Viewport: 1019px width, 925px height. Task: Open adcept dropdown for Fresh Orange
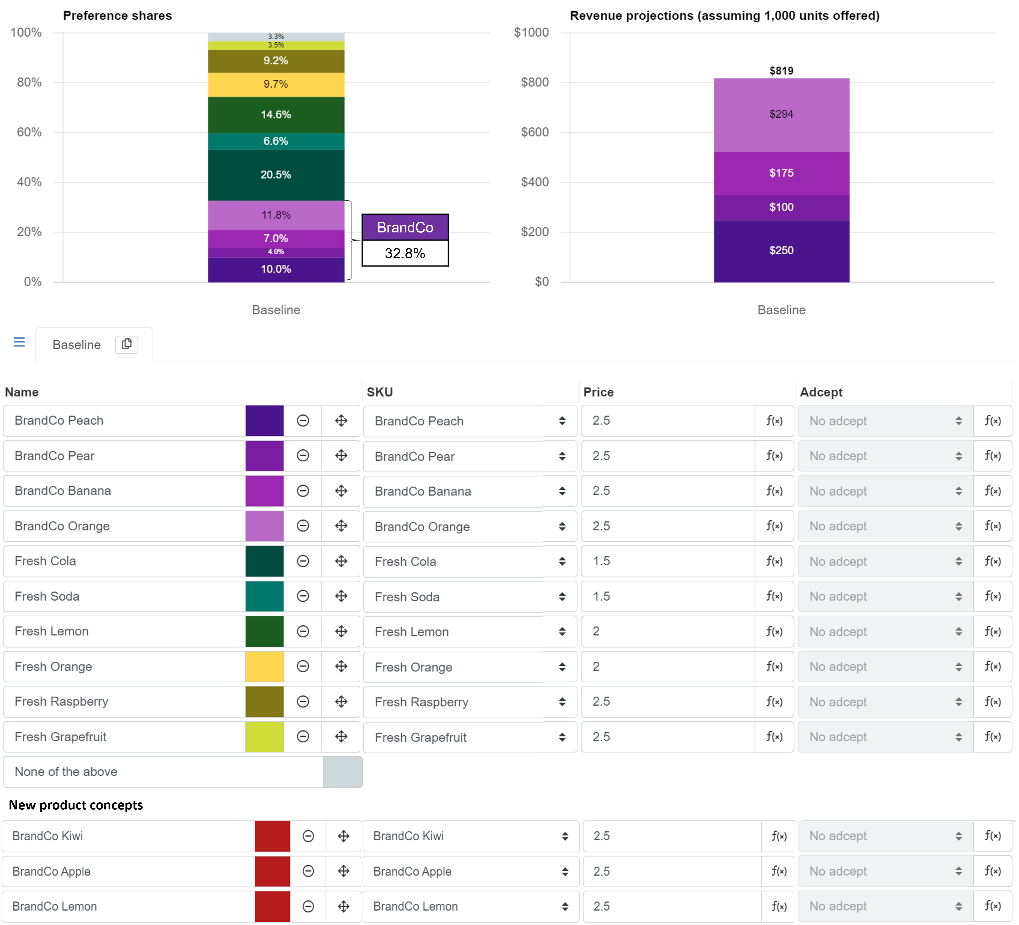pyautogui.click(x=886, y=666)
